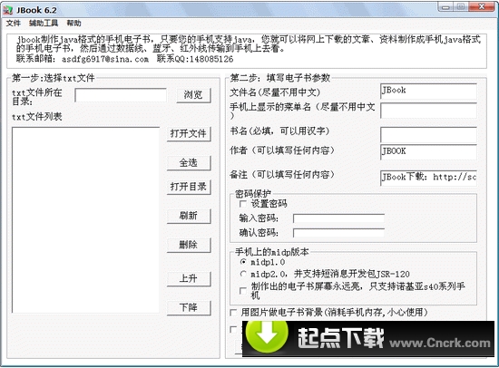
Task: Click inside the txt文件列表 list box
Action: [x=85, y=220]
